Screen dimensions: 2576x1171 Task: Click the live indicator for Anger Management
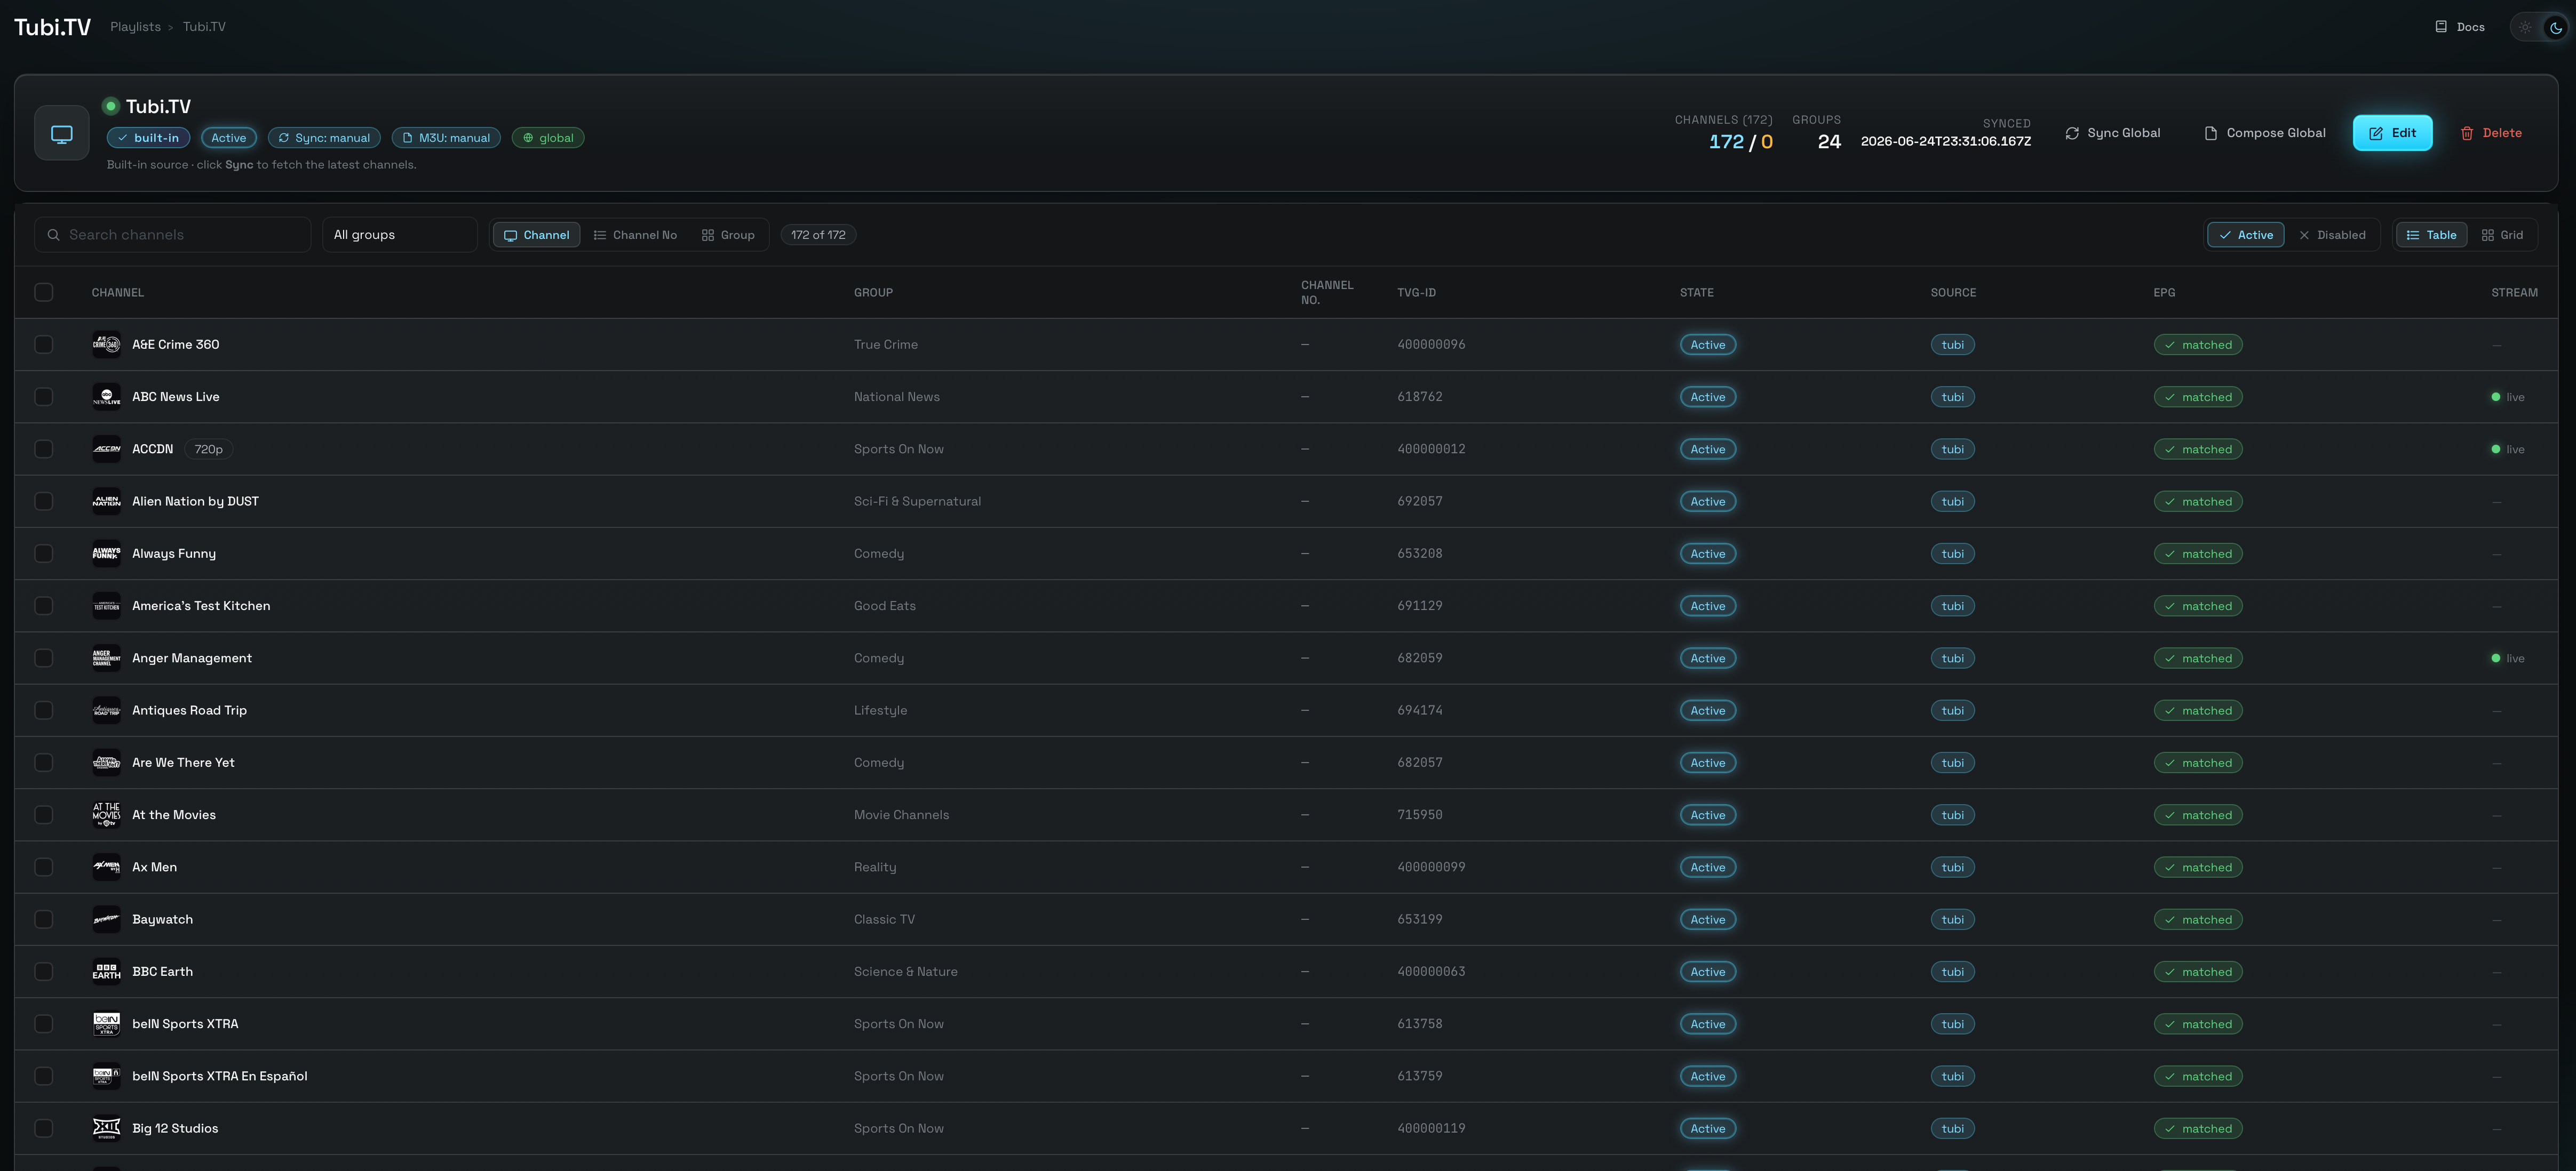click(x=2507, y=659)
